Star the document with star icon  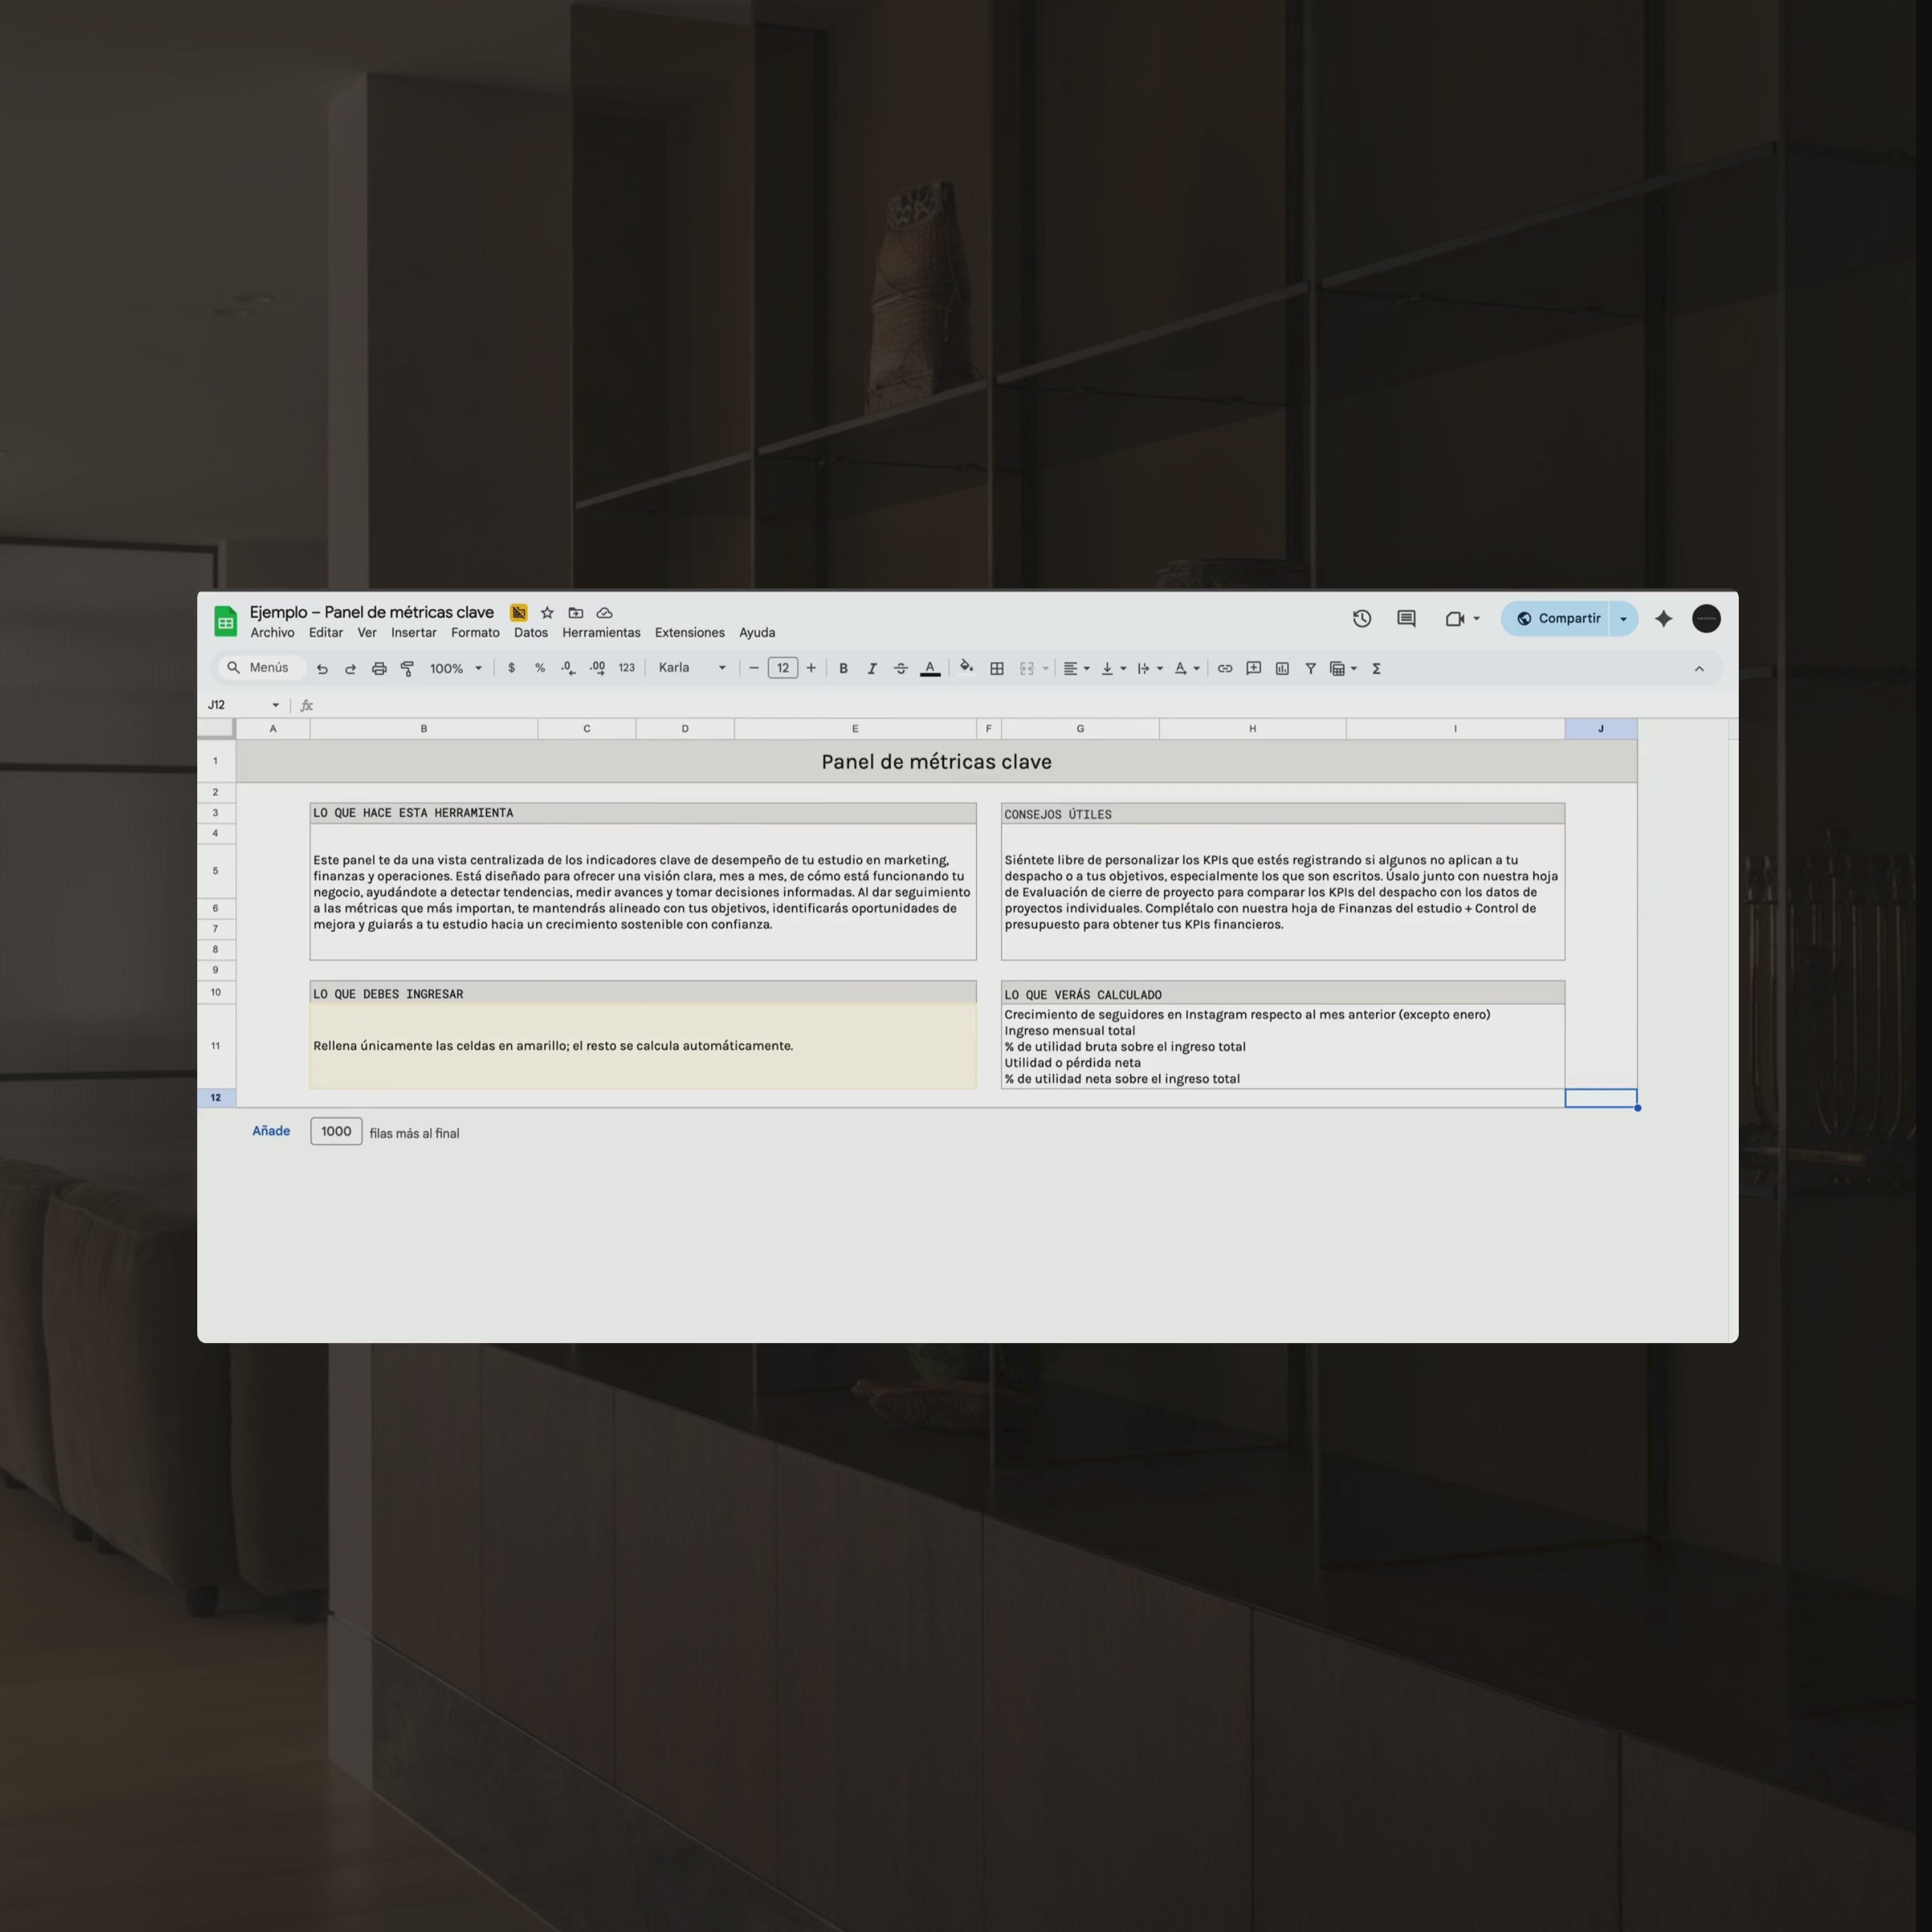click(547, 612)
